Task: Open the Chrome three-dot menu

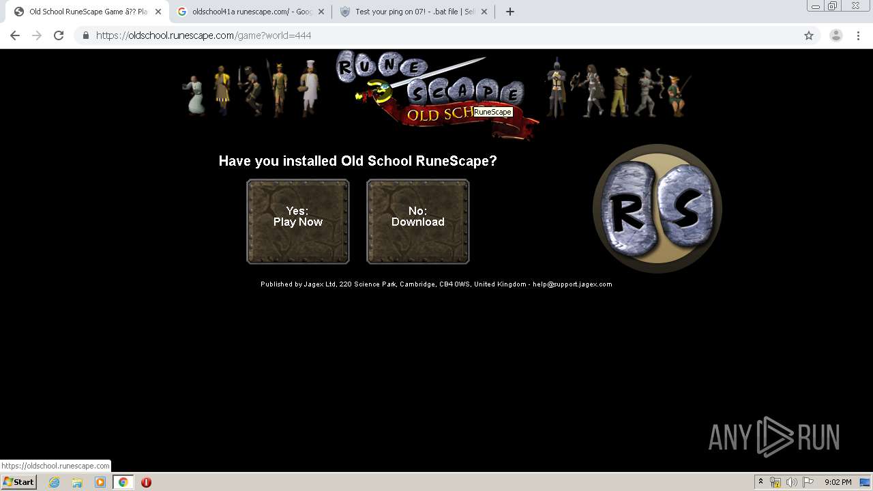Action: click(x=859, y=35)
